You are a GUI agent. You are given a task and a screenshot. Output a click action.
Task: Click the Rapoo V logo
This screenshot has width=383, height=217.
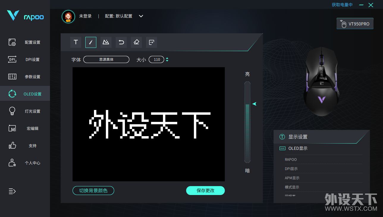click(x=13, y=15)
